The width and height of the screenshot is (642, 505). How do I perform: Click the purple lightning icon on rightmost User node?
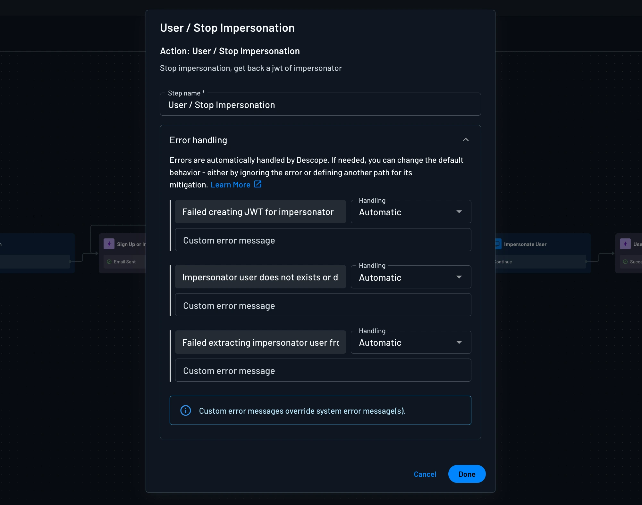tap(625, 244)
